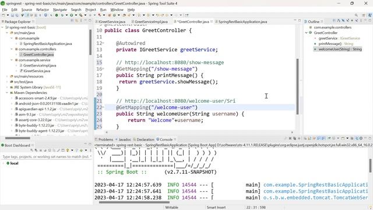This screenshot has width=373, height=210.
Task: Open the Project menu
Action: pyautogui.click(x=91, y=10)
